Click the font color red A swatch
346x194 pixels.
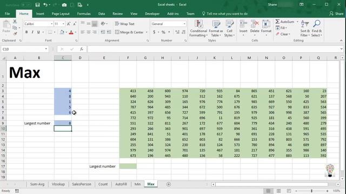point(71,32)
